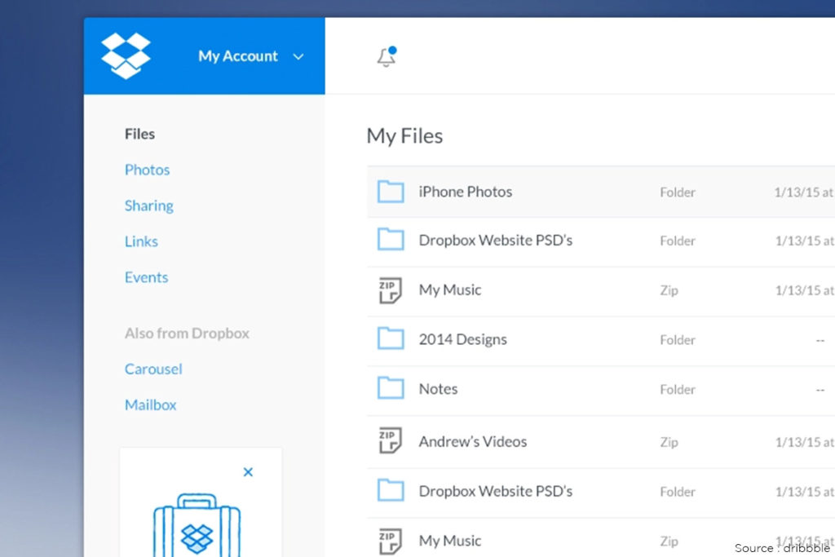Click the folder icon beside iPhone Photos
835x557 pixels.
coord(391,192)
